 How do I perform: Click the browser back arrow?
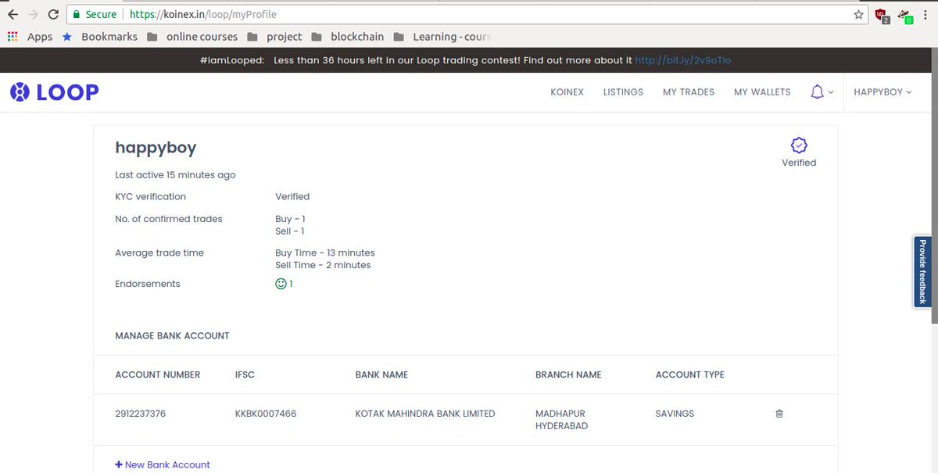(13, 14)
